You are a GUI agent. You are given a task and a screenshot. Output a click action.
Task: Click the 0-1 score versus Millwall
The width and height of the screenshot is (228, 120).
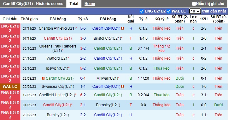click(83, 78)
